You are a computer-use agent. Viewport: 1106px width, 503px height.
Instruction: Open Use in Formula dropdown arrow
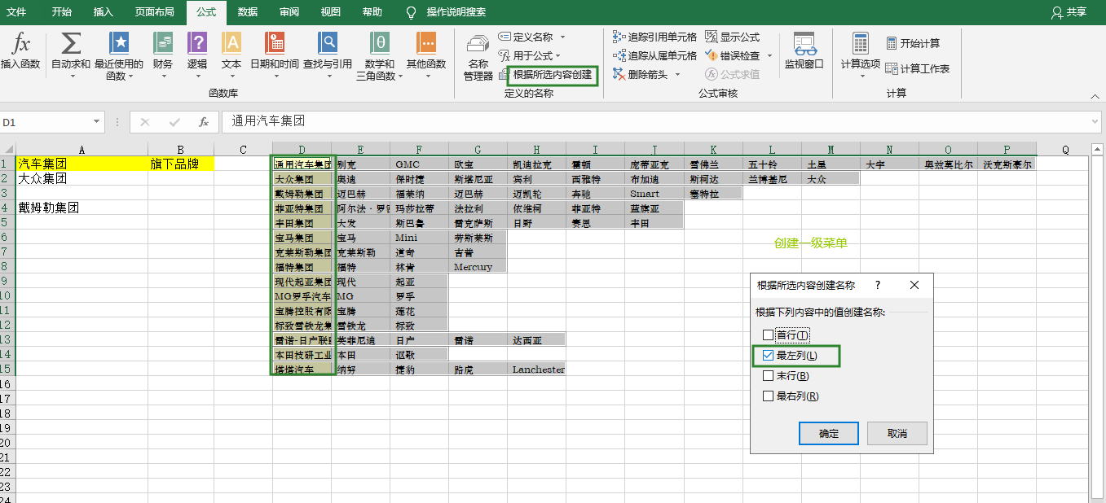(557, 56)
